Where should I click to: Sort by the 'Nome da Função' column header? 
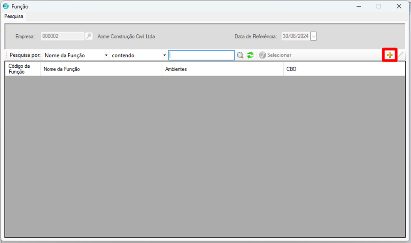point(101,69)
